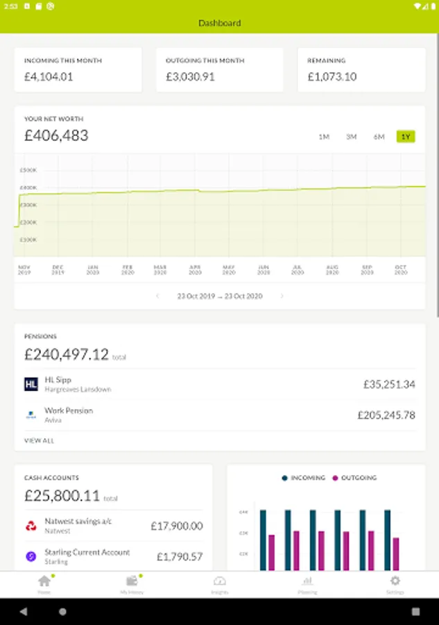Open the Work Pension Aviva row
Image resolution: width=439 pixels, height=625 pixels.
[x=220, y=415]
